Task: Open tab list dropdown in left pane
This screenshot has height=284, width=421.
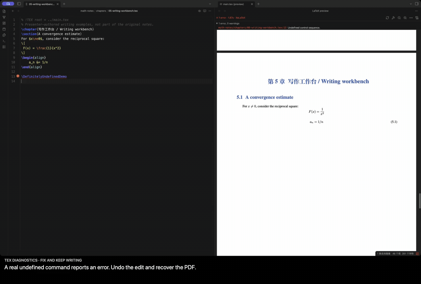Action: 210,4
